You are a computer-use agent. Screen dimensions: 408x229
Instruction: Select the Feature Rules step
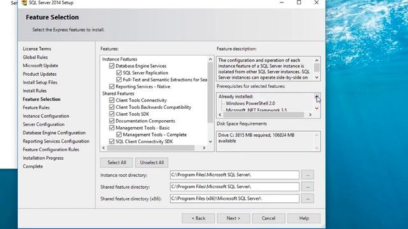tap(36, 108)
